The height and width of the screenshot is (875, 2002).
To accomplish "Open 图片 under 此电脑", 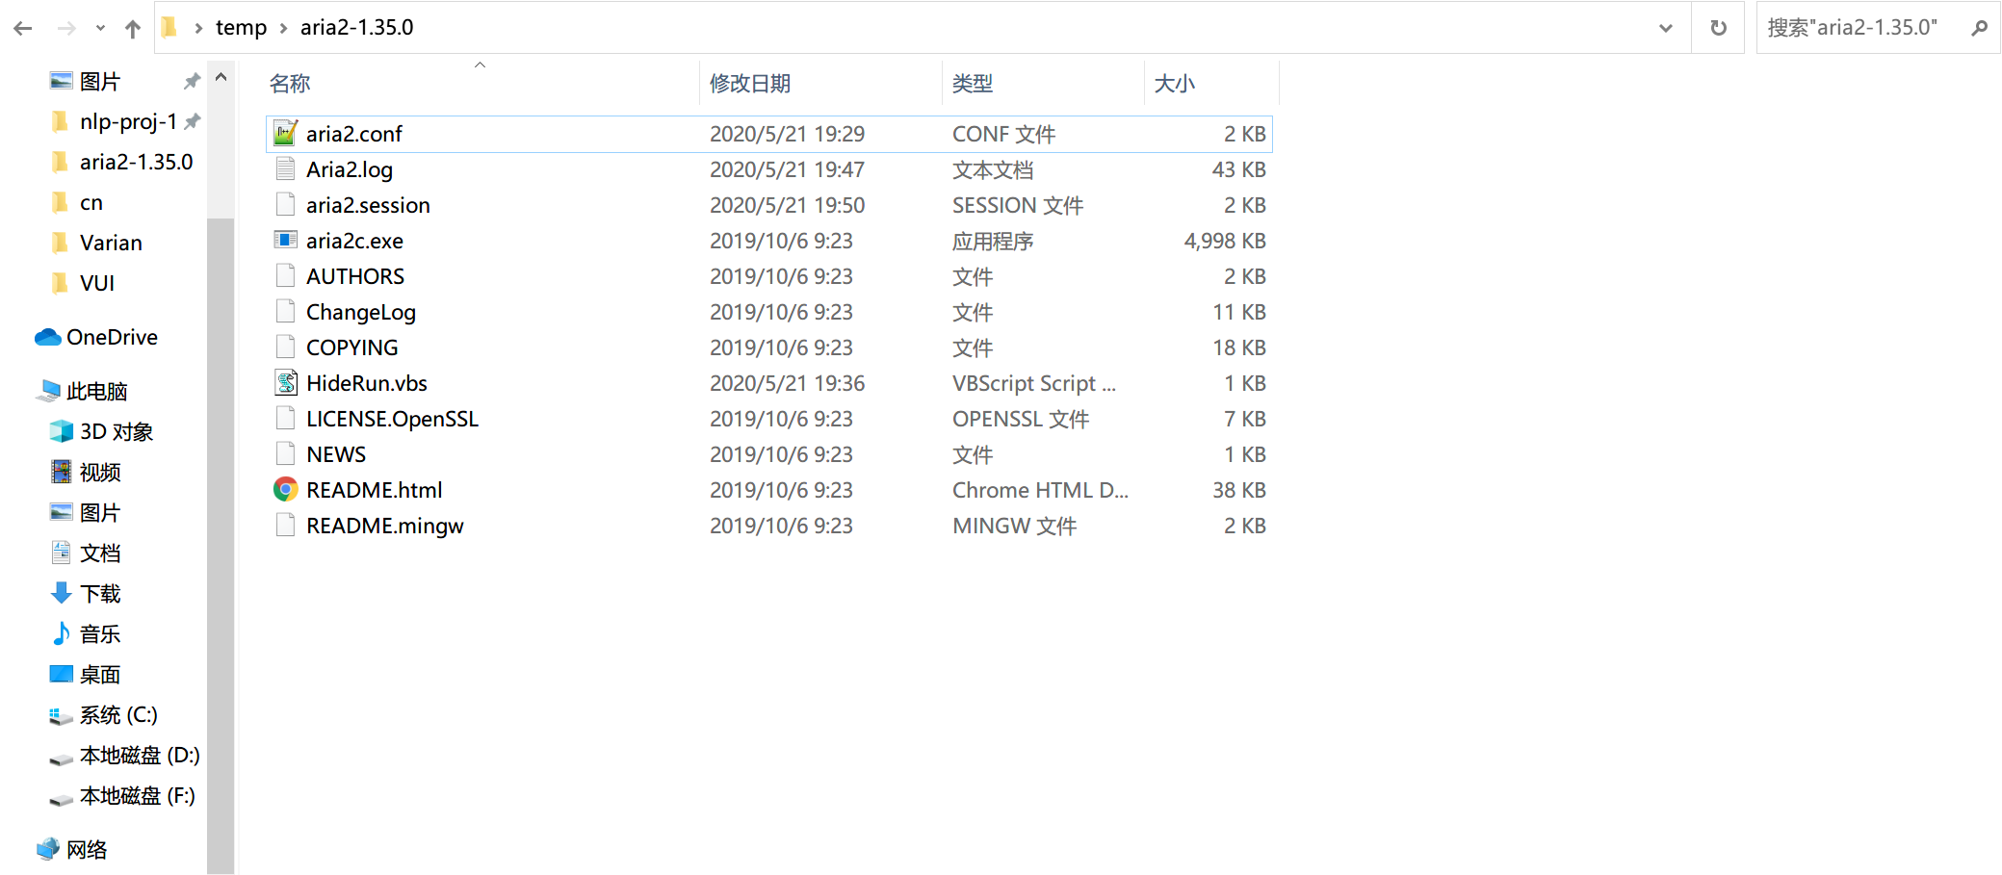I will tap(99, 512).
